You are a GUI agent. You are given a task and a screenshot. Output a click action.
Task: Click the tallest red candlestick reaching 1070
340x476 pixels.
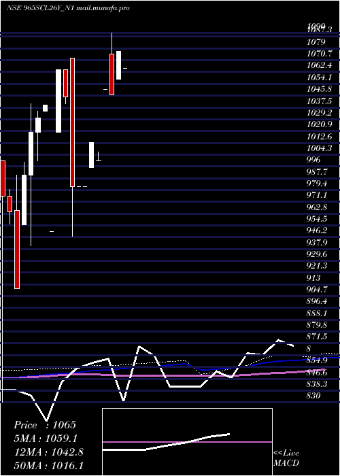pyautogui.click(x=72, y=122)
